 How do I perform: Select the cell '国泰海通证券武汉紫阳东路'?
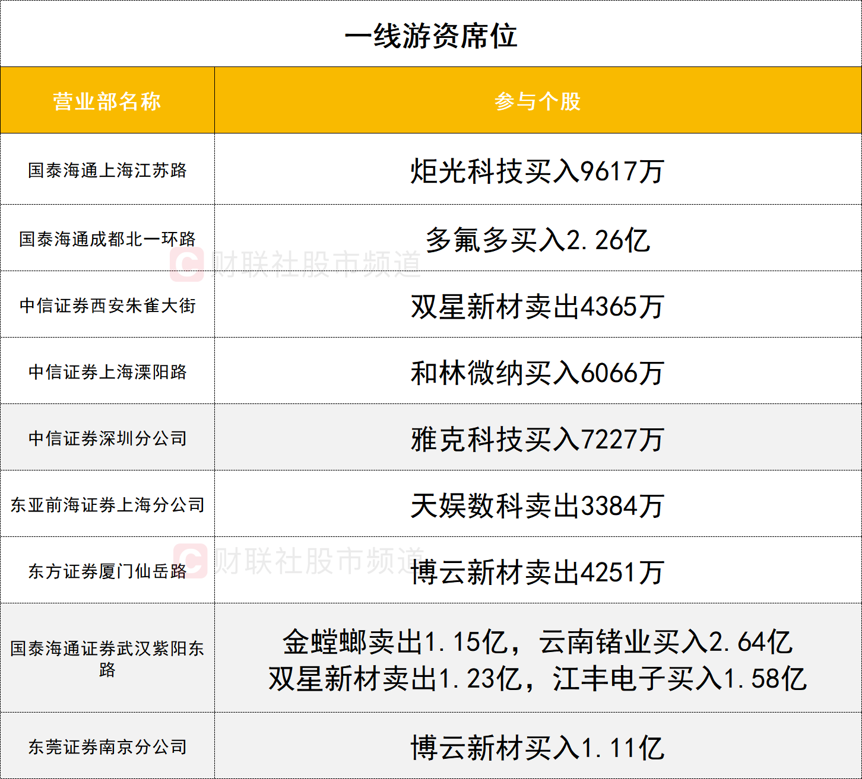tap(107, 659)
